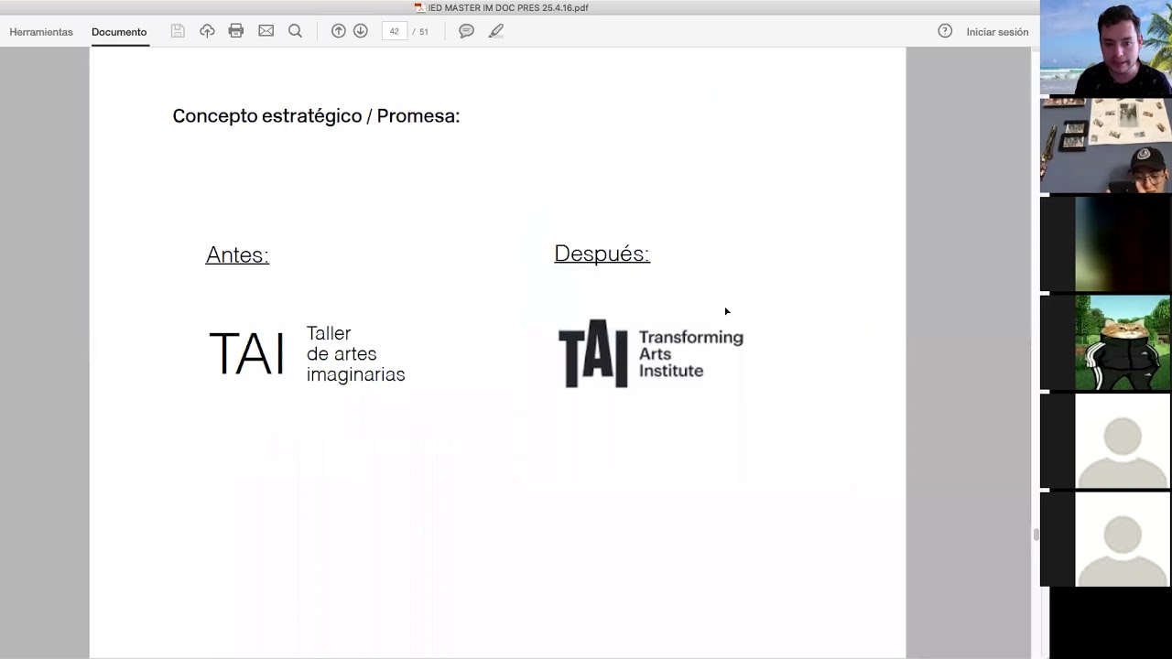Print the document with printer icon
Screen dimensions: 1172x659
(x=236, y=31)
